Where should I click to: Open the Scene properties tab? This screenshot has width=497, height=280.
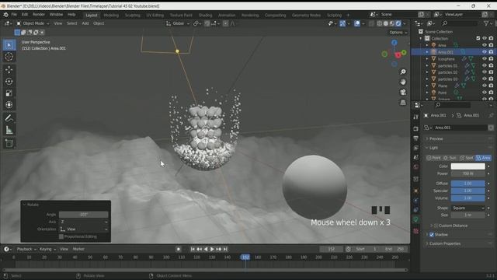coord(416,157)
